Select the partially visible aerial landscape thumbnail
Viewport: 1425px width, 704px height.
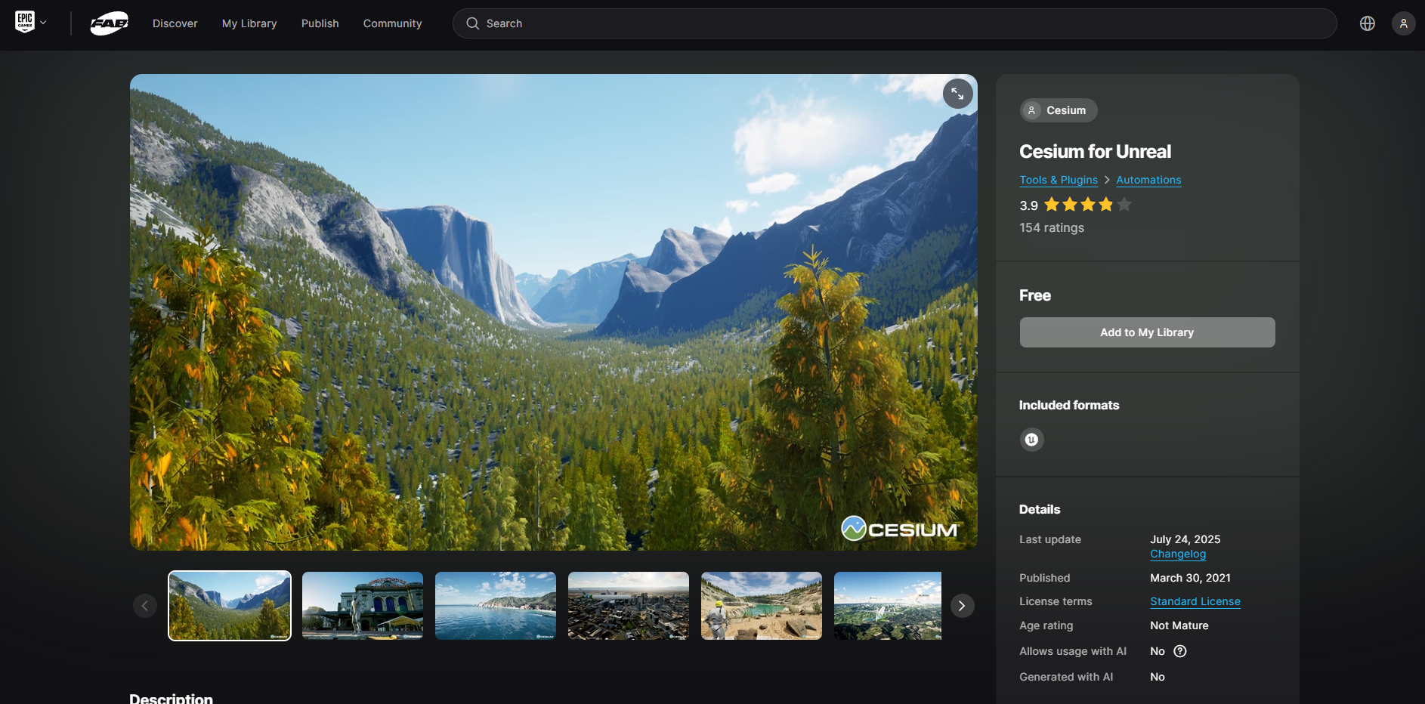point(888,606)
